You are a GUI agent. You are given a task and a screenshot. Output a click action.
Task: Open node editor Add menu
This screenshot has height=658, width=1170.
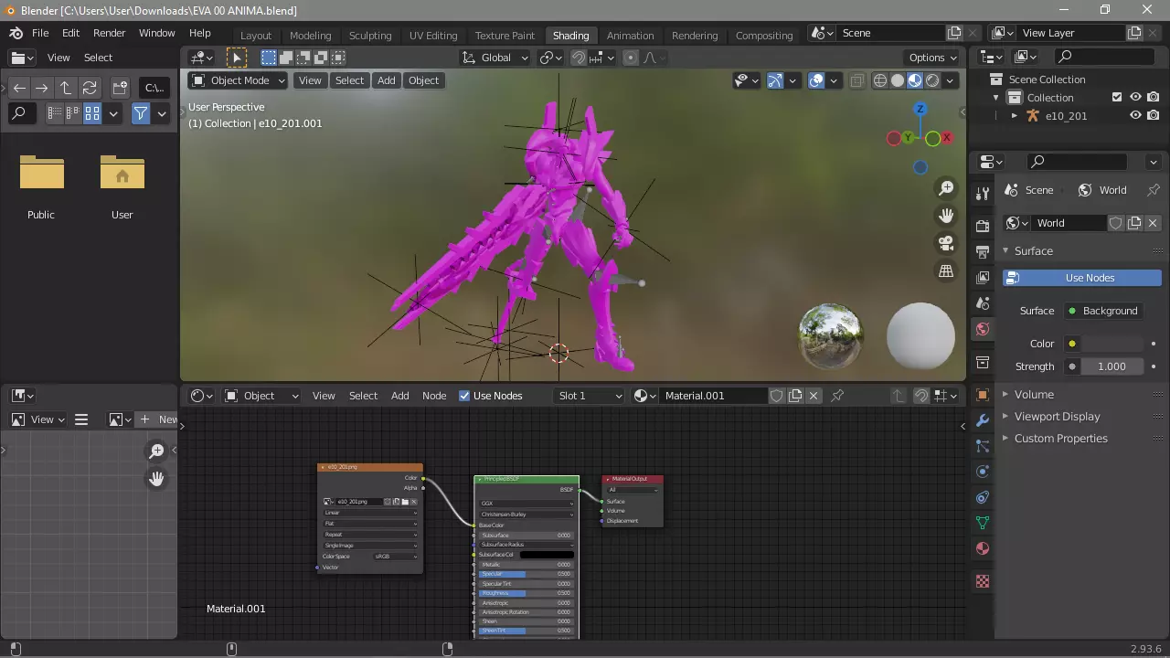pyautogui.click(x=399, y=396)
